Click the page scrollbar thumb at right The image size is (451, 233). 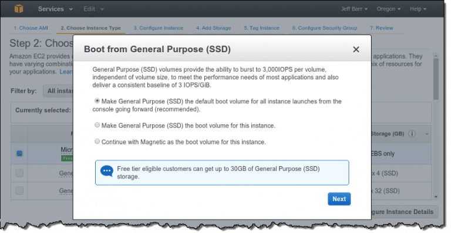[x=436, y=79]
